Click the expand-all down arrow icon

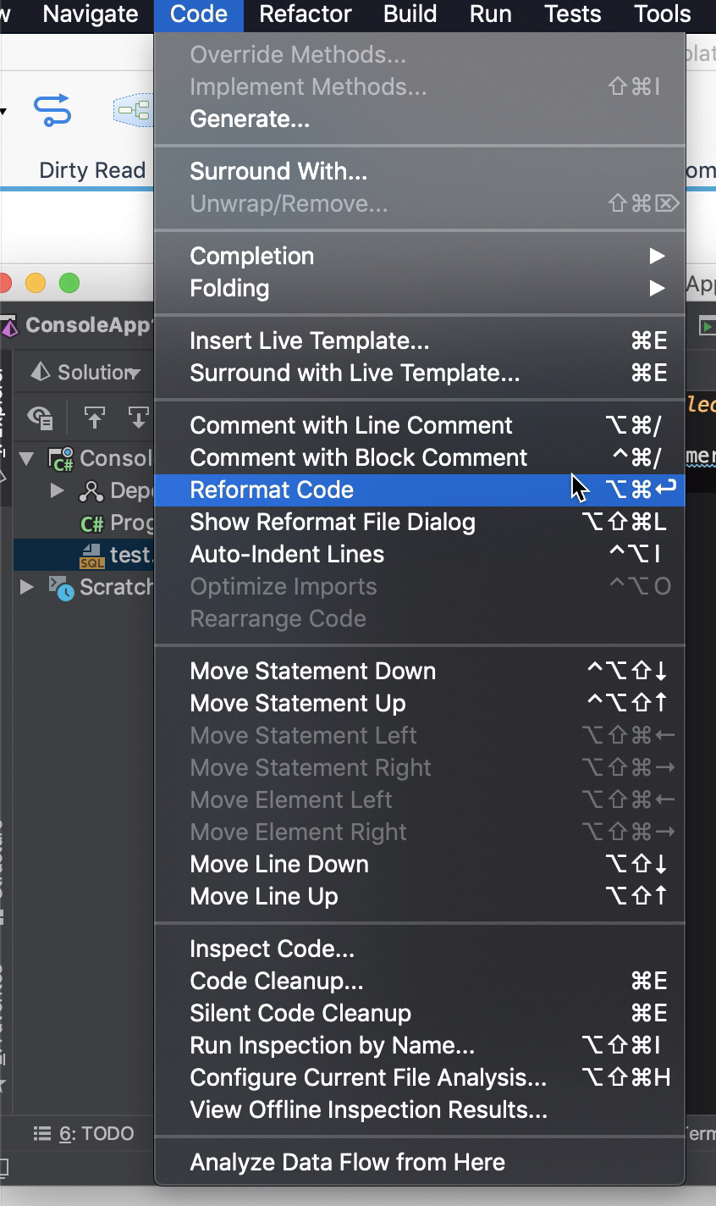coord(138,418)
